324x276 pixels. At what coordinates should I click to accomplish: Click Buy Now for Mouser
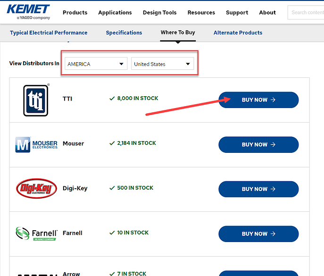[258, 144]
